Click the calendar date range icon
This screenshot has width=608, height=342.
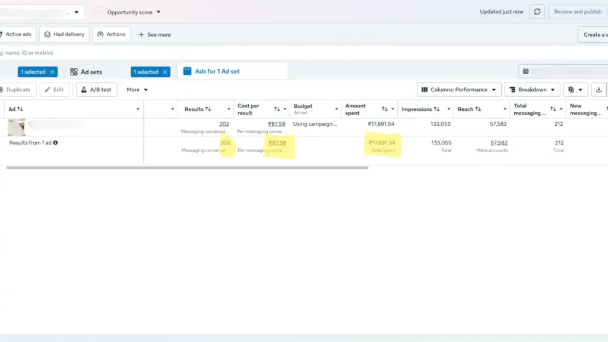point(526,71)
